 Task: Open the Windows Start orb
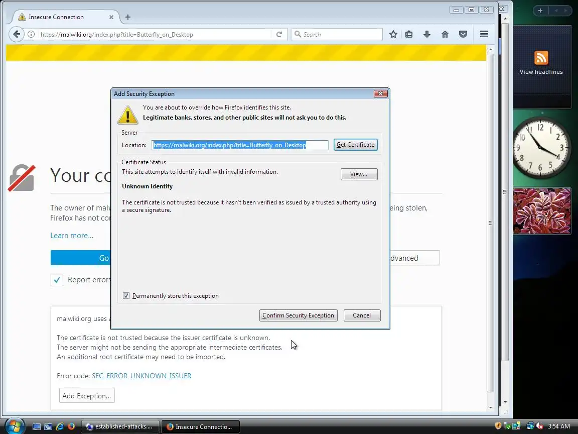[15, 426]
